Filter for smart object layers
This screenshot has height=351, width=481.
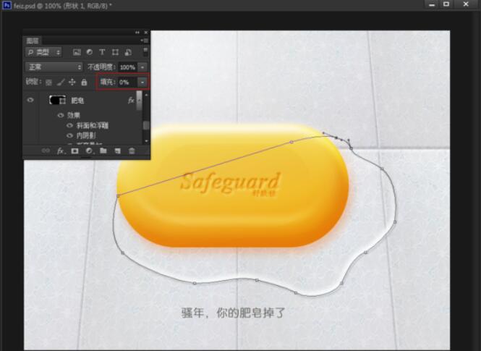click(x=128, y=52)
